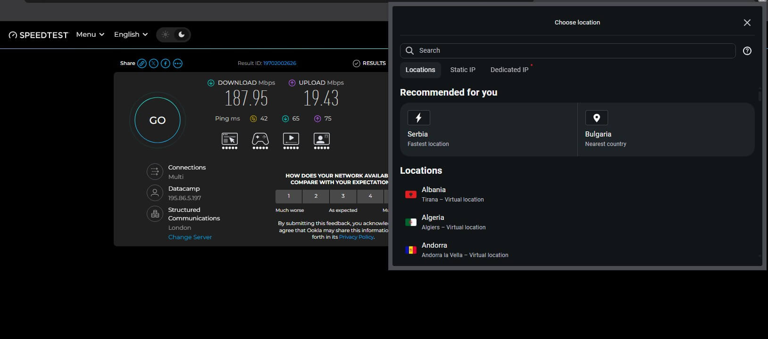This screenshot has height=339, width=768.
Task: Switch to the Dedicated IP tab
Action: point(509,70)
